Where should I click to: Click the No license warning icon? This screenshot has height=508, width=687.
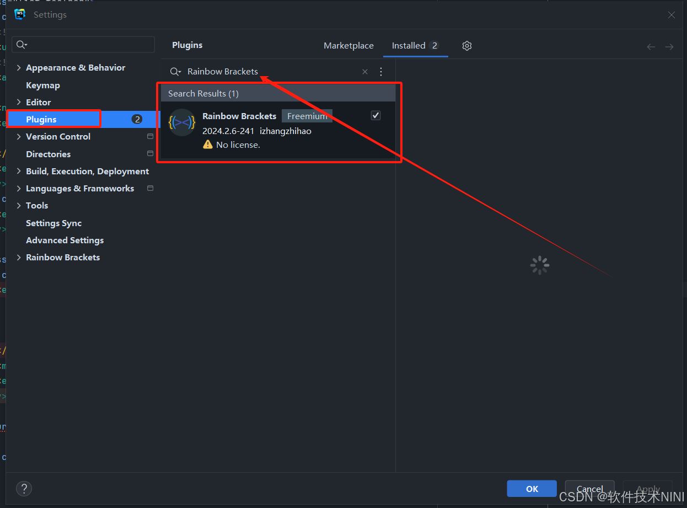(x=208, y=145)
